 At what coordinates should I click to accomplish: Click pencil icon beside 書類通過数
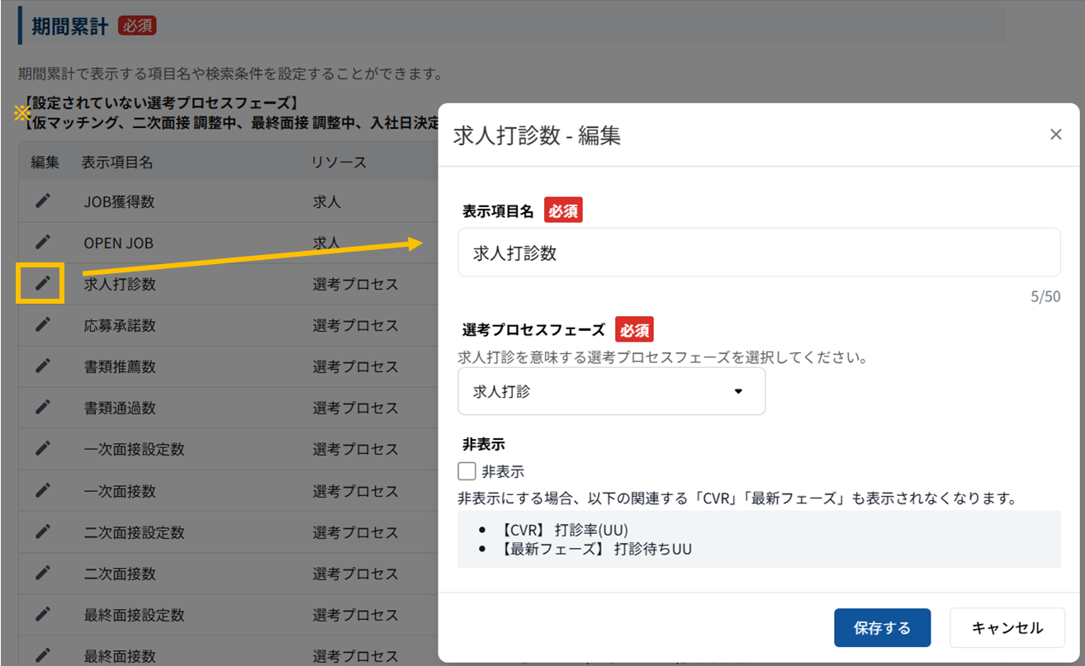click(43, 407)
